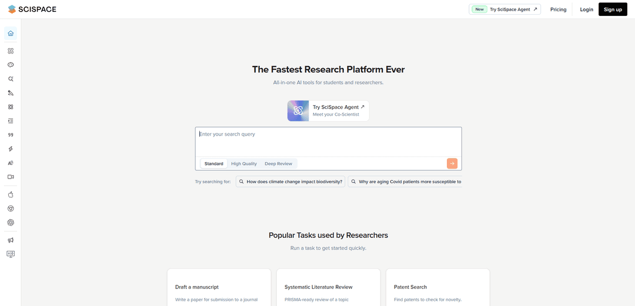Open the citation quotes icon in sidebar
The width and height of the screenshot is (635, 306).
point(11,134)
